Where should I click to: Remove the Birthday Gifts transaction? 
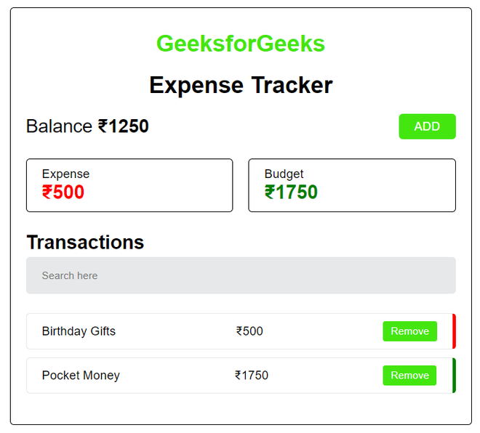click(409, 331)
